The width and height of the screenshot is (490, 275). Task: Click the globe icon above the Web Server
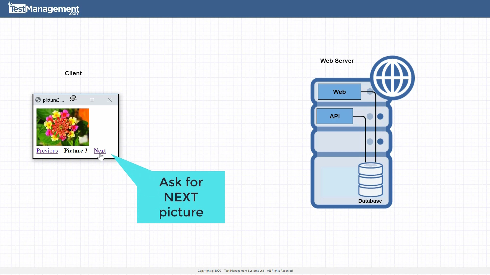coord(393,77)
